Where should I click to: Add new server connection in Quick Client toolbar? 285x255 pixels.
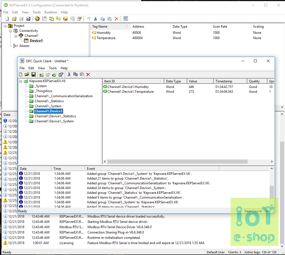(42, 75)
